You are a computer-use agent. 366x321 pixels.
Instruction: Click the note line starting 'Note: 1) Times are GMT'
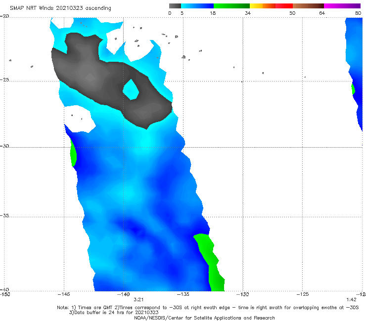pyautogui.click(x=208, y=308)
